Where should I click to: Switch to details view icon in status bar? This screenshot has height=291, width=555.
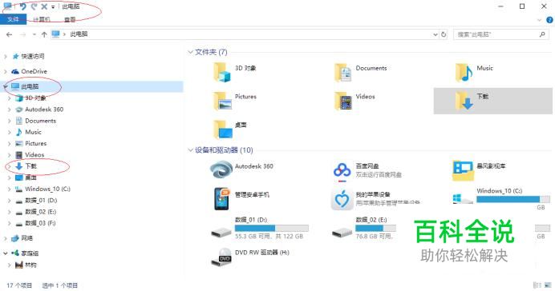(x=537, y=285)
